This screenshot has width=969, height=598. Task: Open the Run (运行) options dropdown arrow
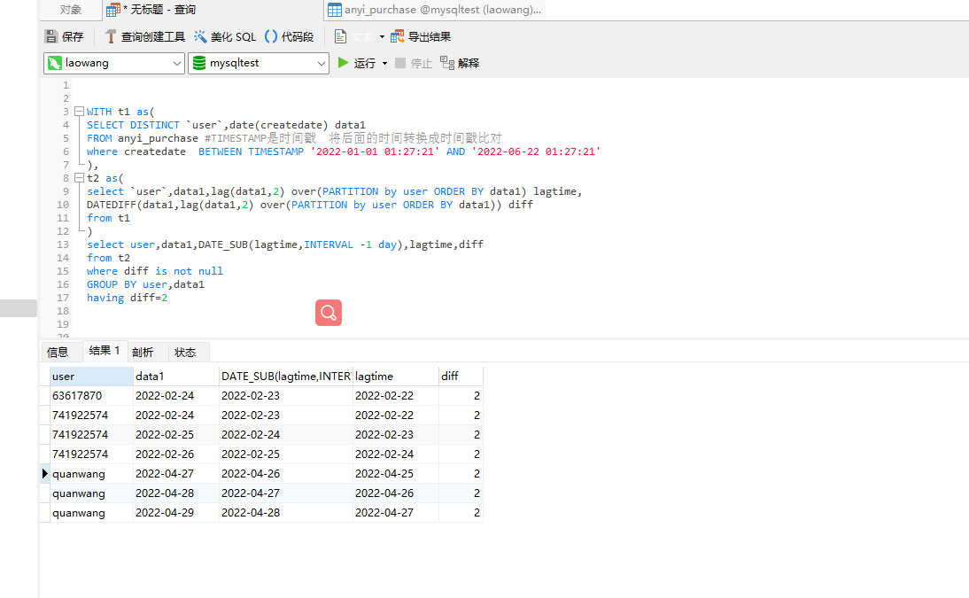tap(385, 63)
